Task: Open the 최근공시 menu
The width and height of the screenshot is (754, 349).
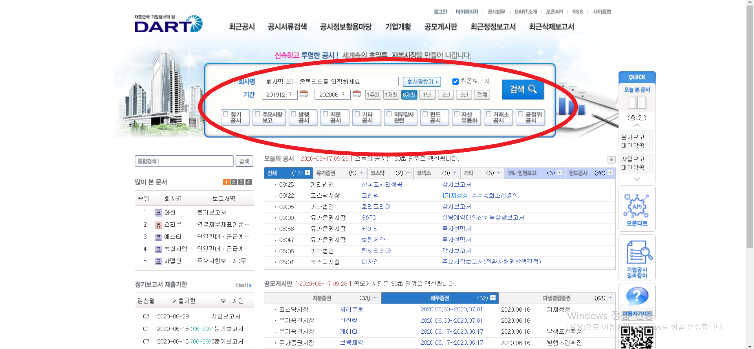Action: coord(242,27)
